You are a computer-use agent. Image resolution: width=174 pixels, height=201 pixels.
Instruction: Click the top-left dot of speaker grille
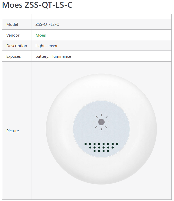85,144
